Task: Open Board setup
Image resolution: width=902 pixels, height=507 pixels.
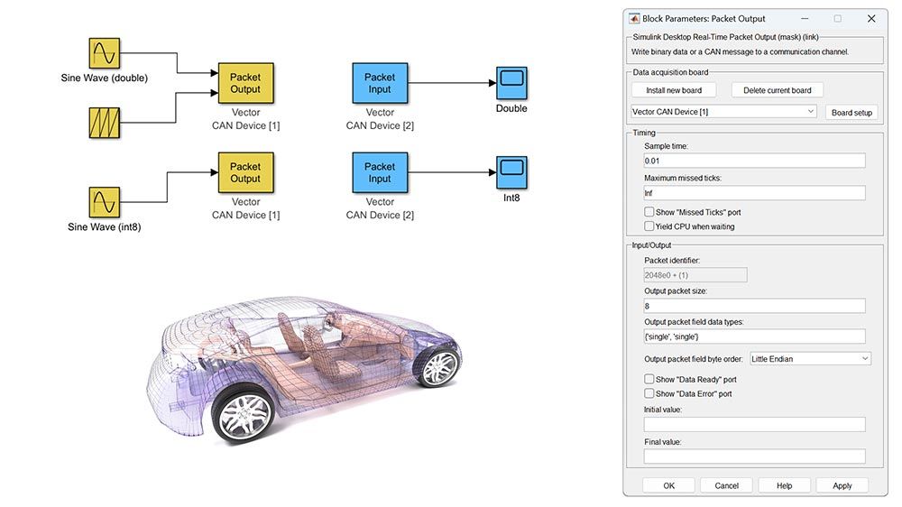Action: click(x=851, y=113)
